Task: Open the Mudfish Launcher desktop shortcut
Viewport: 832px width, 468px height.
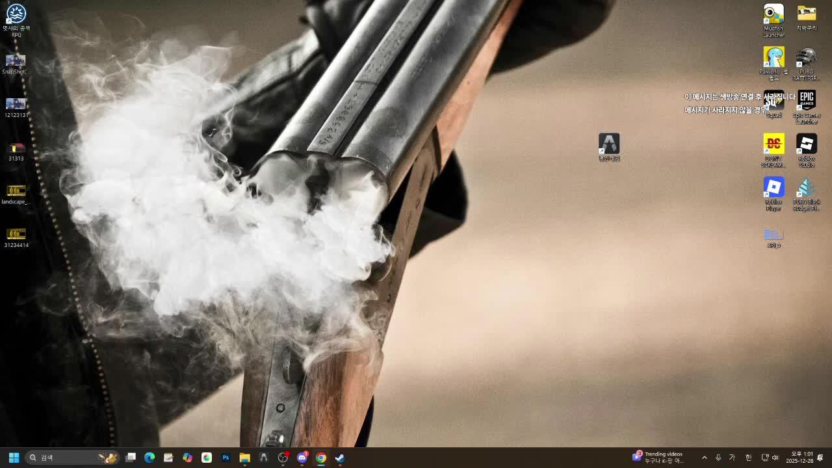Action: click(773, 20)
